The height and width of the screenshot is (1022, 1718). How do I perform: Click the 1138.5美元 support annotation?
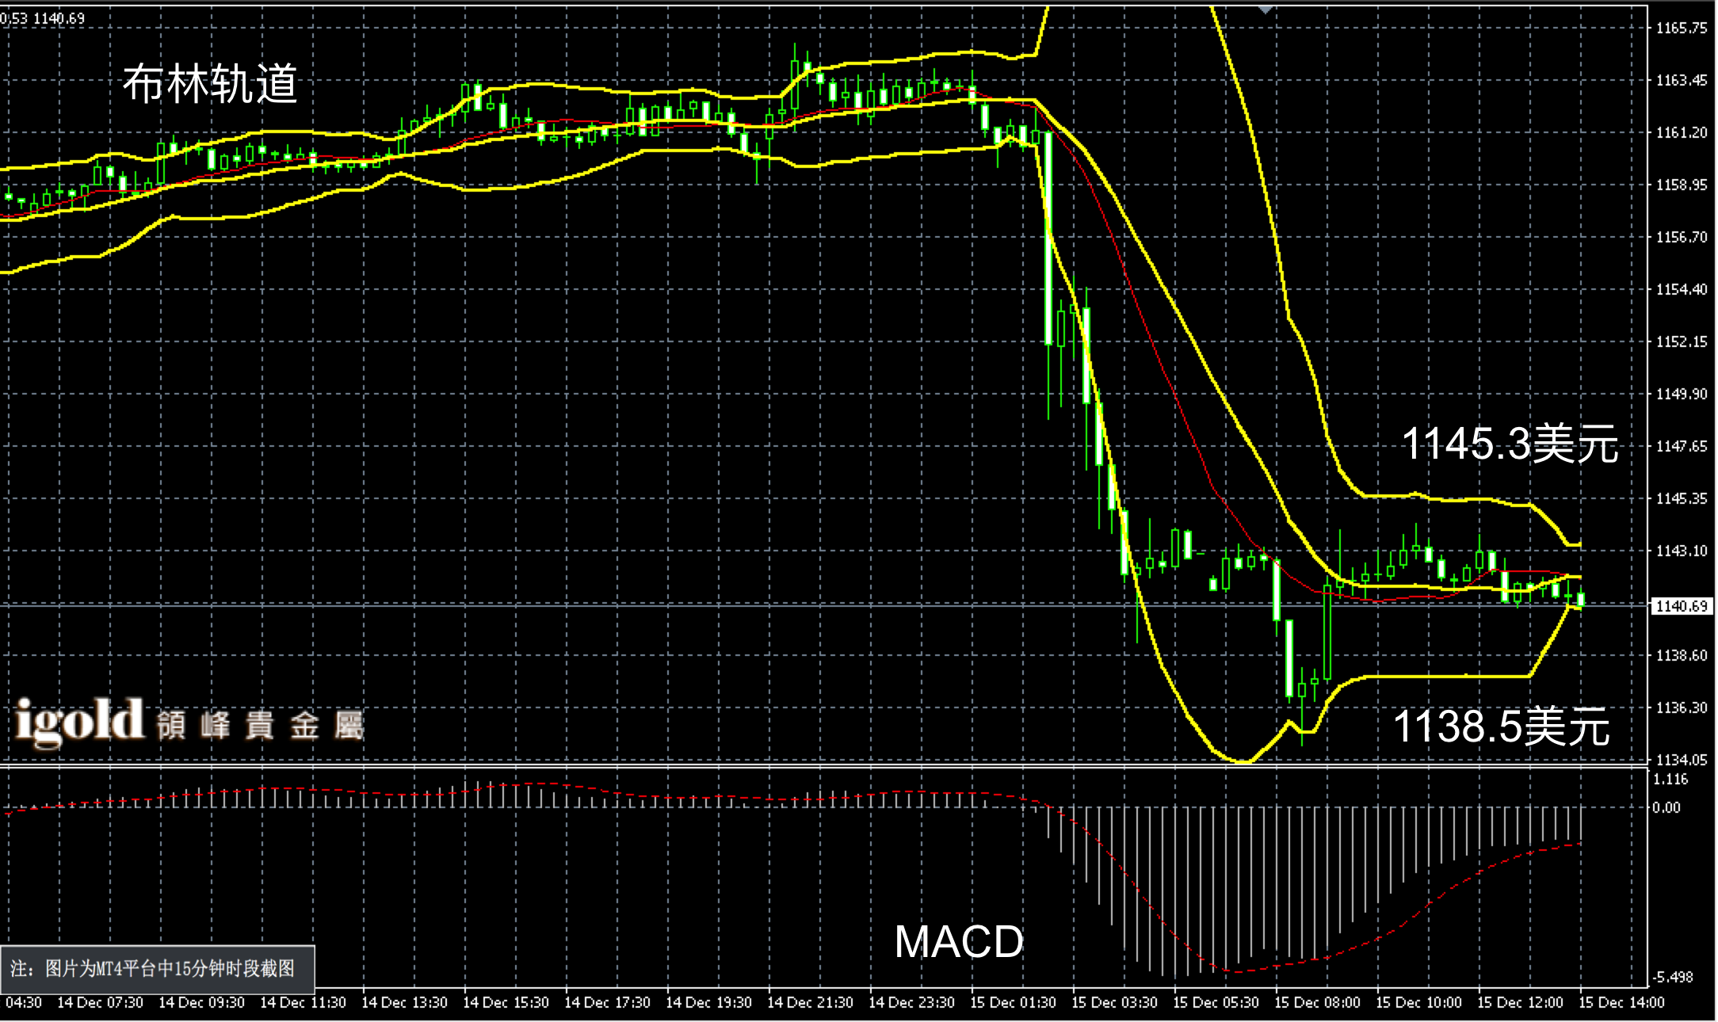pyautogui.click(x=1501, y=726)
